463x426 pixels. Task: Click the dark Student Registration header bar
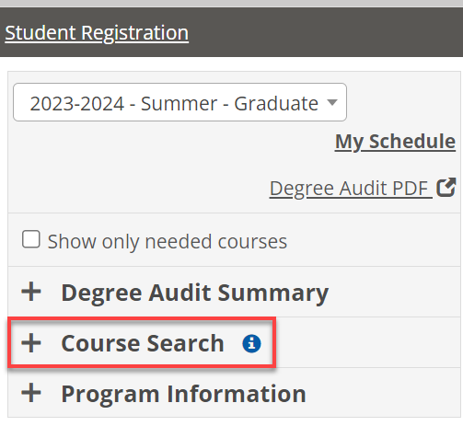click(x=231, y=32)
